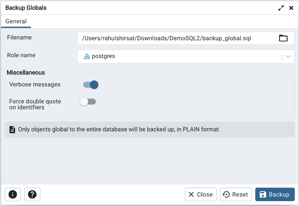
Task: Click the document icon in the notice
Action: (12, 129)
